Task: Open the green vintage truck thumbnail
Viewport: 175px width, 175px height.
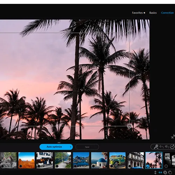Action: click(118, 160)
